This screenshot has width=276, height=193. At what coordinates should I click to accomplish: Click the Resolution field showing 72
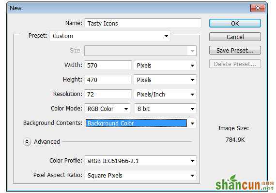(x=108, y=95)
